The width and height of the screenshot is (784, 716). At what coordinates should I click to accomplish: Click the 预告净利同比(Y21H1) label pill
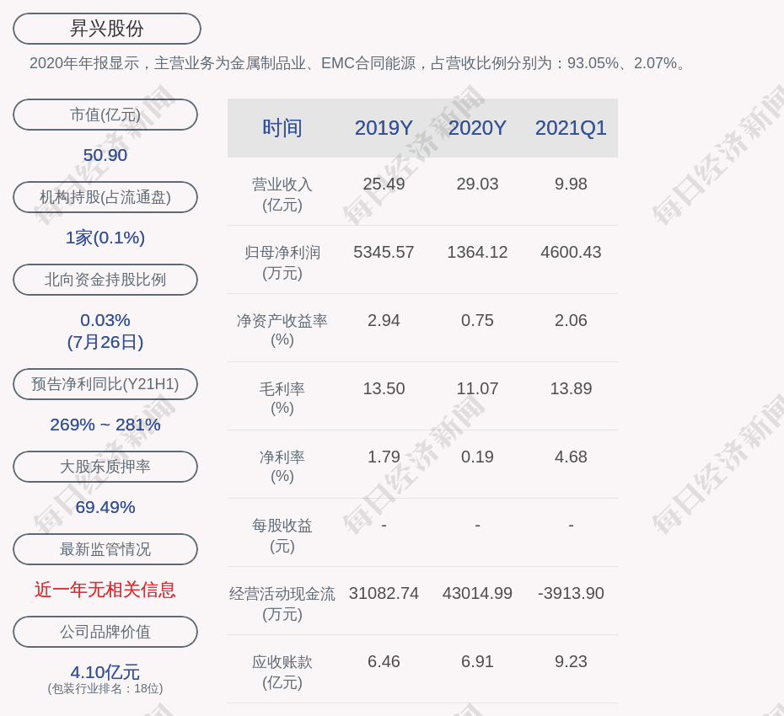(x=105, y=384)
